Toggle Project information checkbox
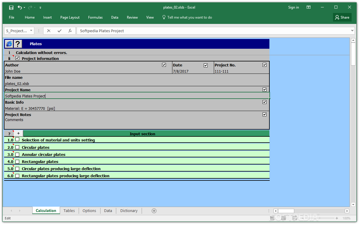 pyautogui.click(x=17, y=58)
